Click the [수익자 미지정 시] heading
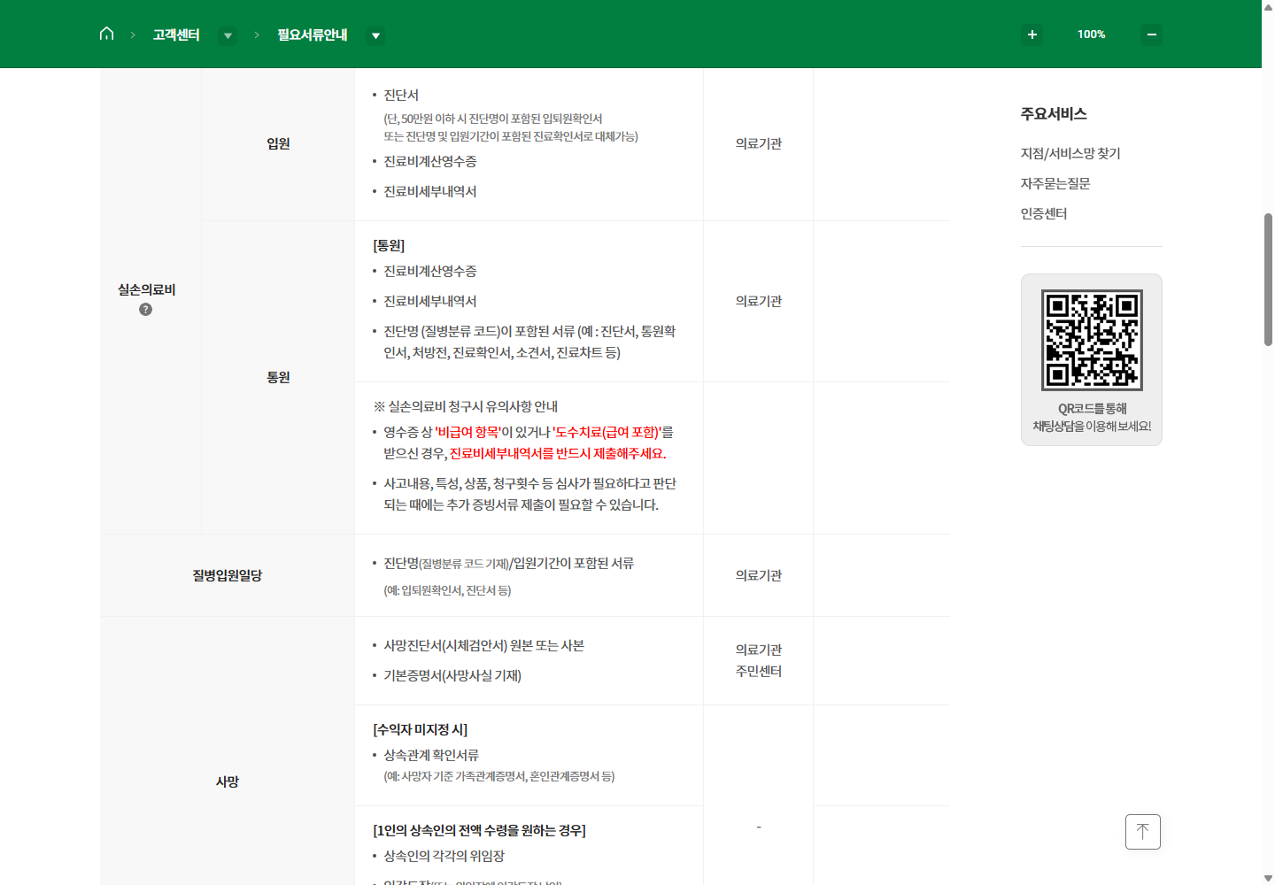Viewport: 1275px width, 885px height. (x=421, y=729)
